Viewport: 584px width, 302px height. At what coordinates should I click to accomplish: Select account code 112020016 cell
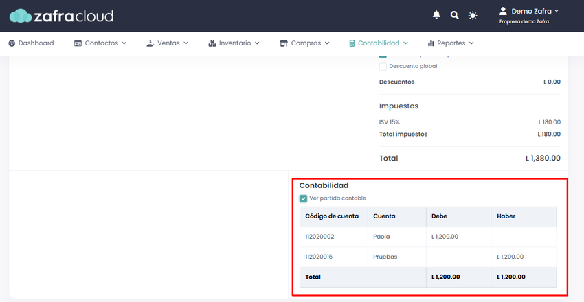[x=334, y=257]
